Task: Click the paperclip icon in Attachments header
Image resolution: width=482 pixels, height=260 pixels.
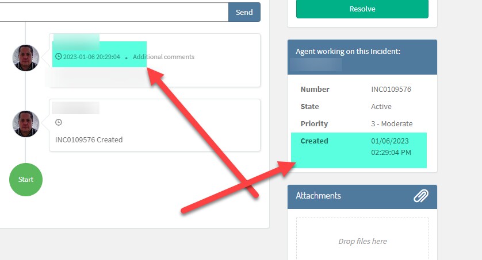Action: click(421, 196)
